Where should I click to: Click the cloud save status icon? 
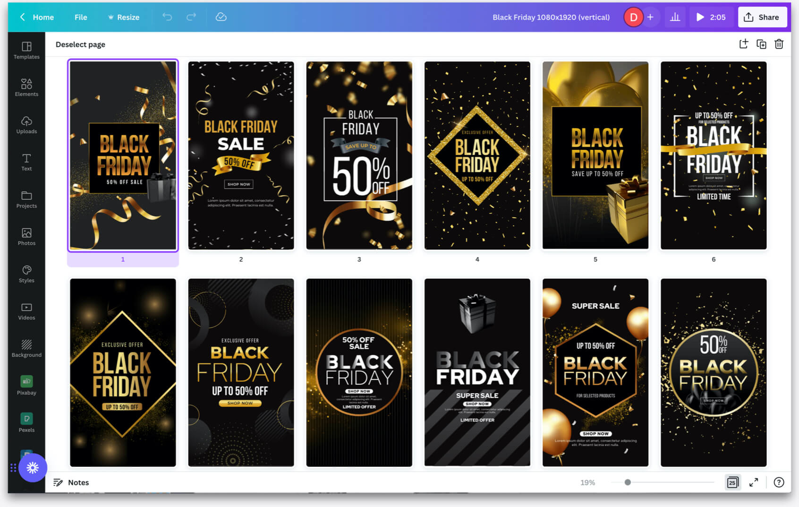221,17
